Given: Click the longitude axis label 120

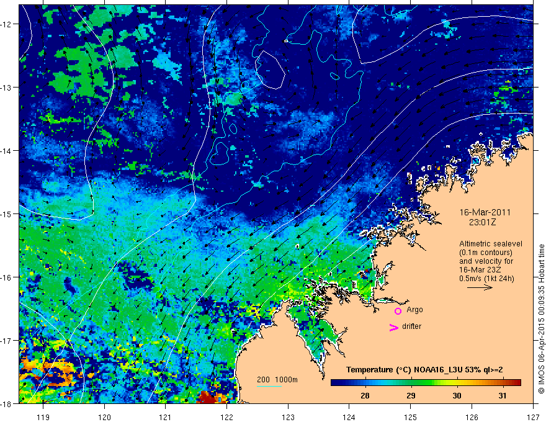Looking at the screenshot, I should coord(104,417).
